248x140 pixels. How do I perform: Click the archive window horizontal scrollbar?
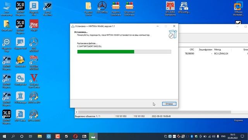pos(155,112)
